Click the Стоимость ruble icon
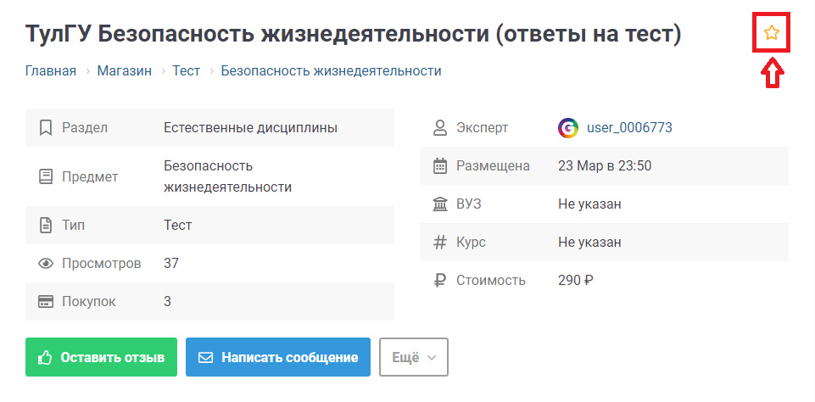Screen dimensions: 815x402 pos(440,281)
